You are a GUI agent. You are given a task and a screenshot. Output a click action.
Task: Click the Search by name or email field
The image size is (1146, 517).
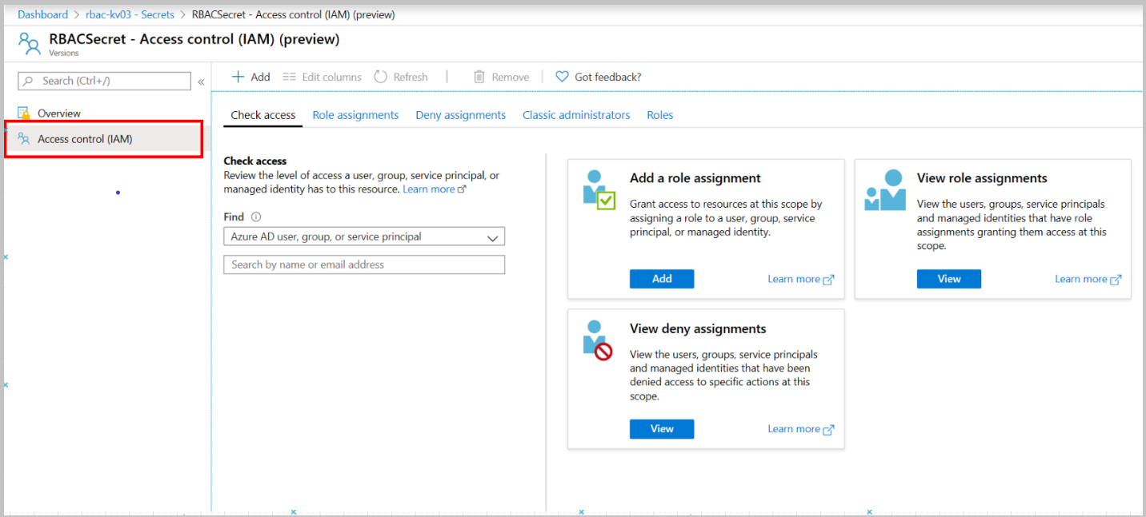[364, 264]
